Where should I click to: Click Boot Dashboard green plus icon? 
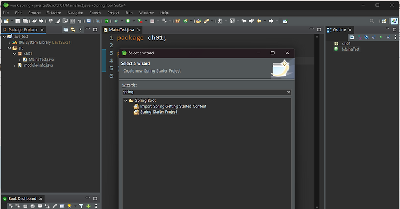click(x=89, y=206)
